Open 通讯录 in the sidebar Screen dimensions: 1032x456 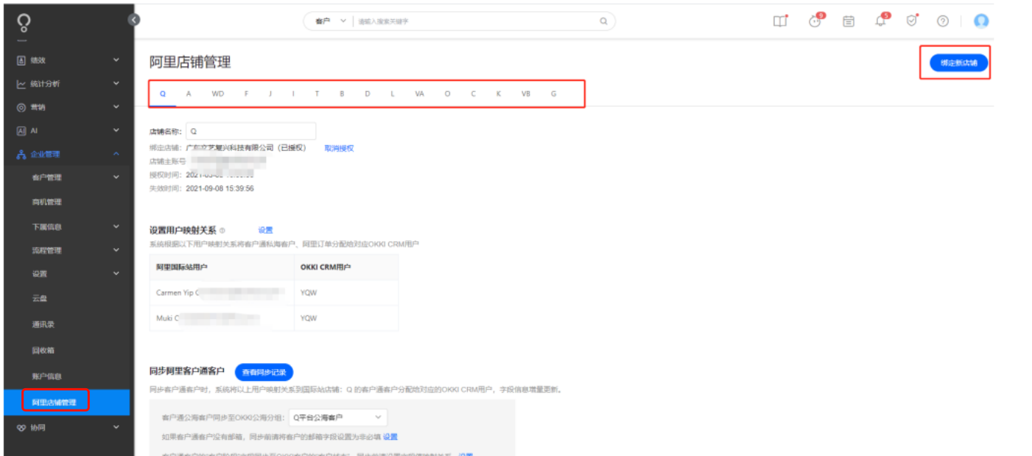(x=43, y=324)
